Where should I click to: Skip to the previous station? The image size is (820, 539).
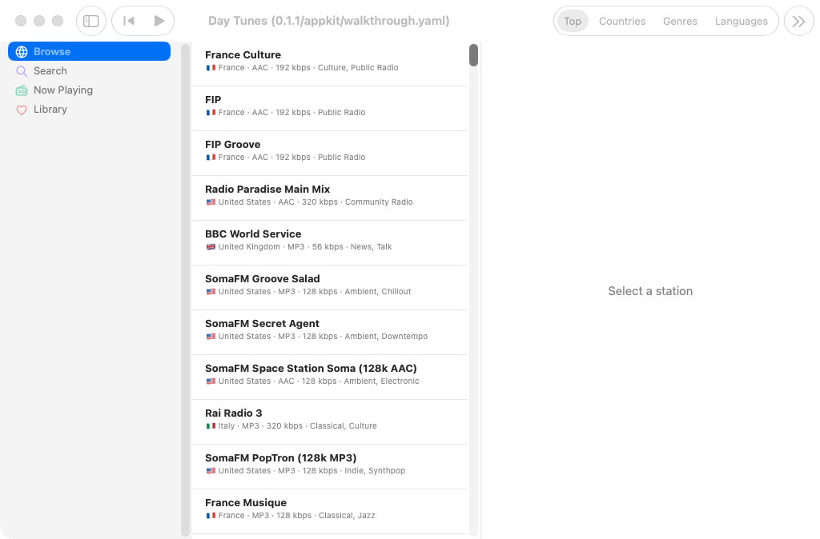[128, 21]
